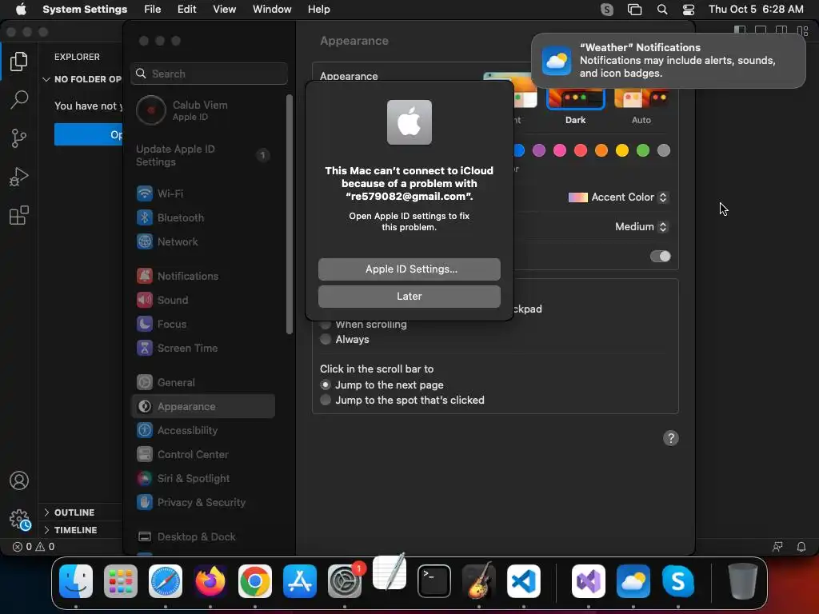
Task: Open the Window menu
Action: pyautogui.click(x=272, y=10)
